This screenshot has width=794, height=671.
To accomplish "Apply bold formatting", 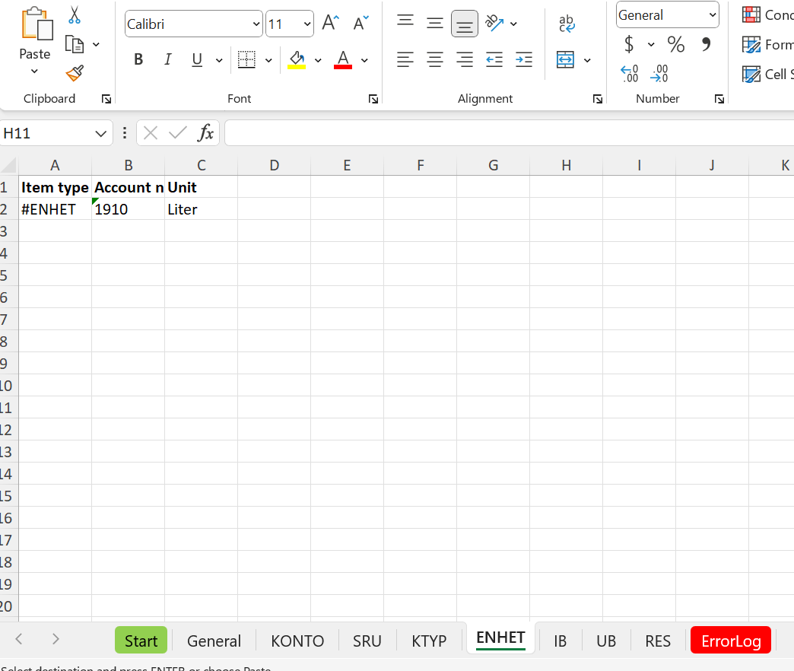I will click(138, 59).
